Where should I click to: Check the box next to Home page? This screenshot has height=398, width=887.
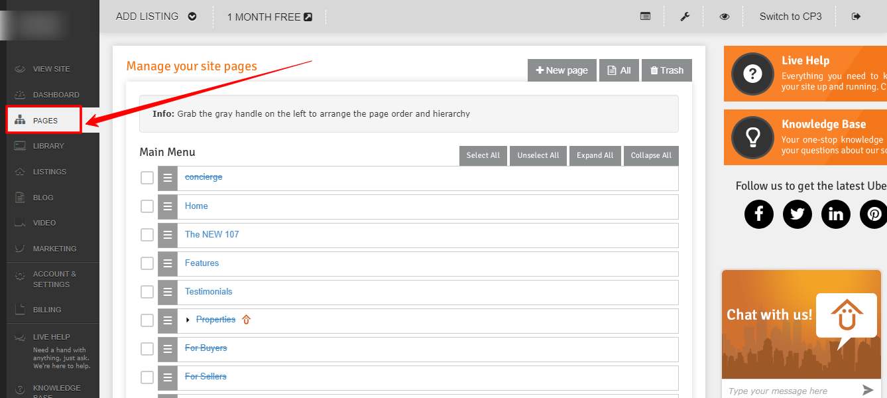[x=147, y=206]
